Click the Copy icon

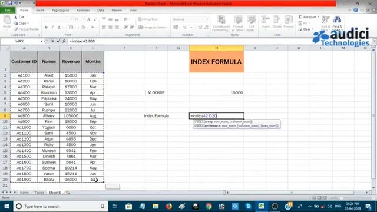(x=16, y=23)
